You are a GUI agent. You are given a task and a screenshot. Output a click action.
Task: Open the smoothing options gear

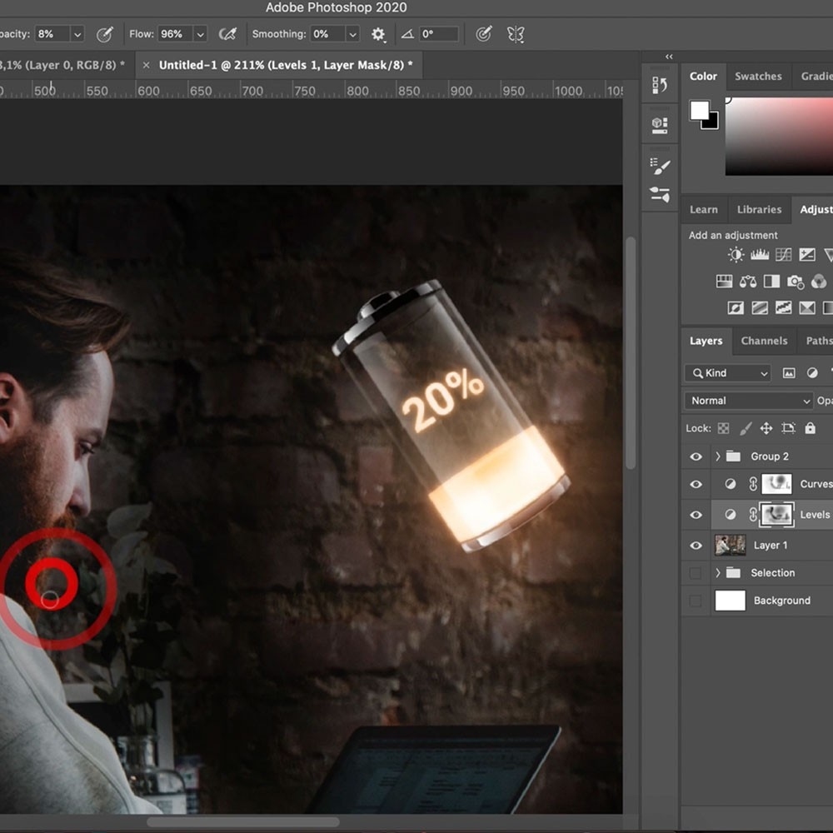[x=378, y=34]
